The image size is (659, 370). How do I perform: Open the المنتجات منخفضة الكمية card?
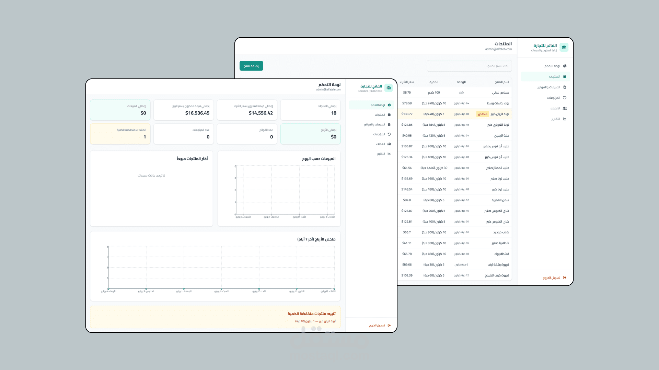[120, 134]
